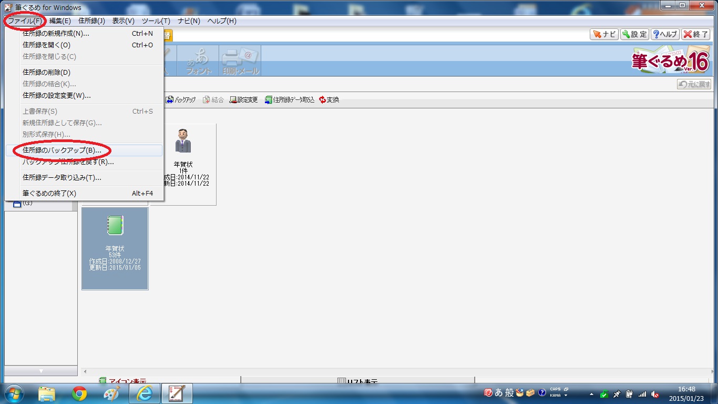Click the greyed 別形式保存(H)... menu item
This screenshot has height=404, width=718.
85,135
